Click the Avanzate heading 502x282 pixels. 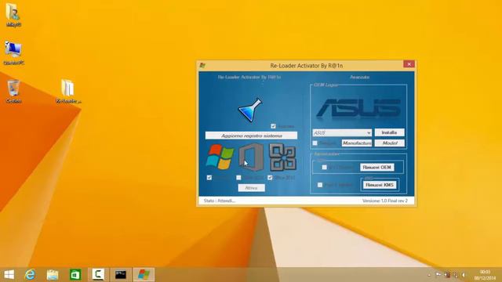tap(359, 77)
